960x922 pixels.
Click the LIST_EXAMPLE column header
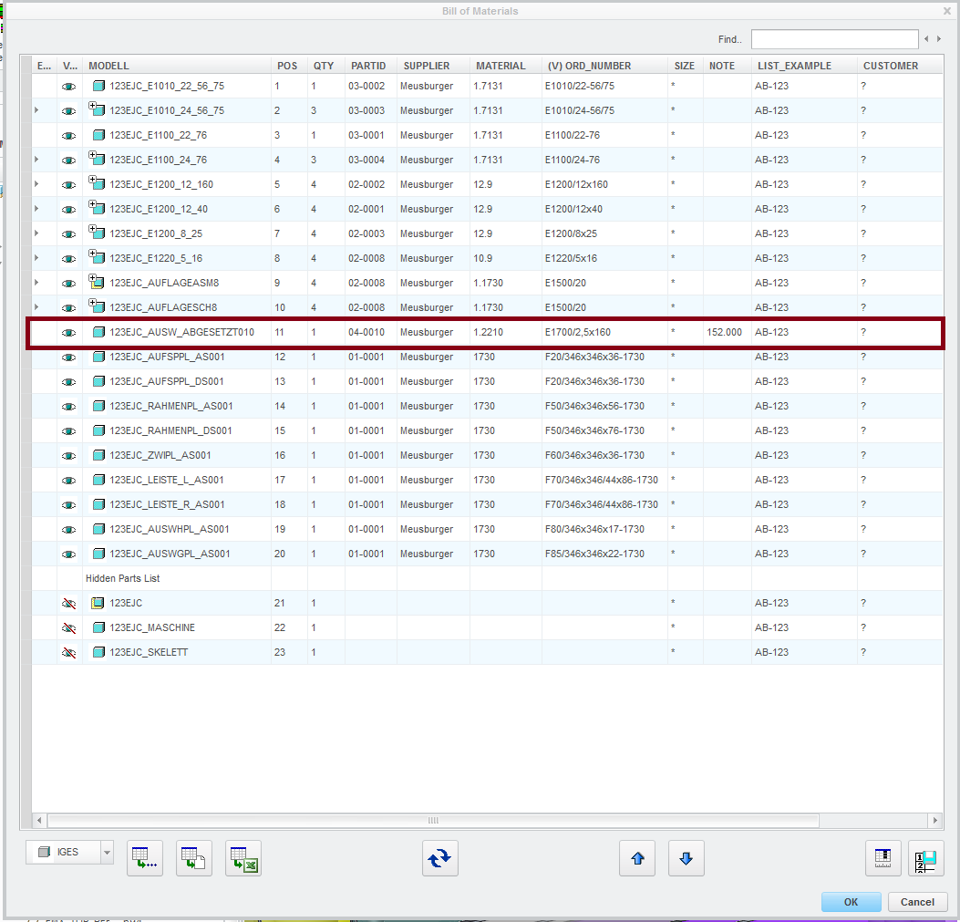click(x=804, y=66)
